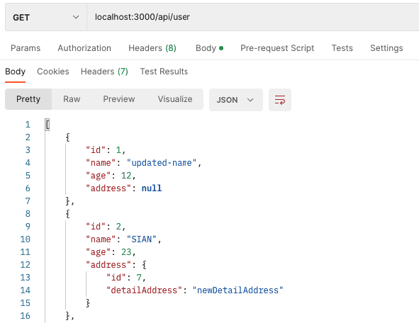
Task: Switch to Raw response view
Action: [x=72, y=99]
